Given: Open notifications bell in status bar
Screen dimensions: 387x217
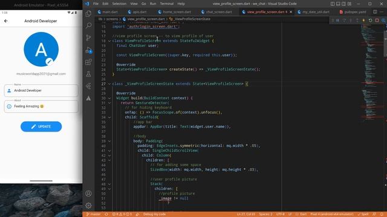Looking at the screenshot, I should (382, 215).
